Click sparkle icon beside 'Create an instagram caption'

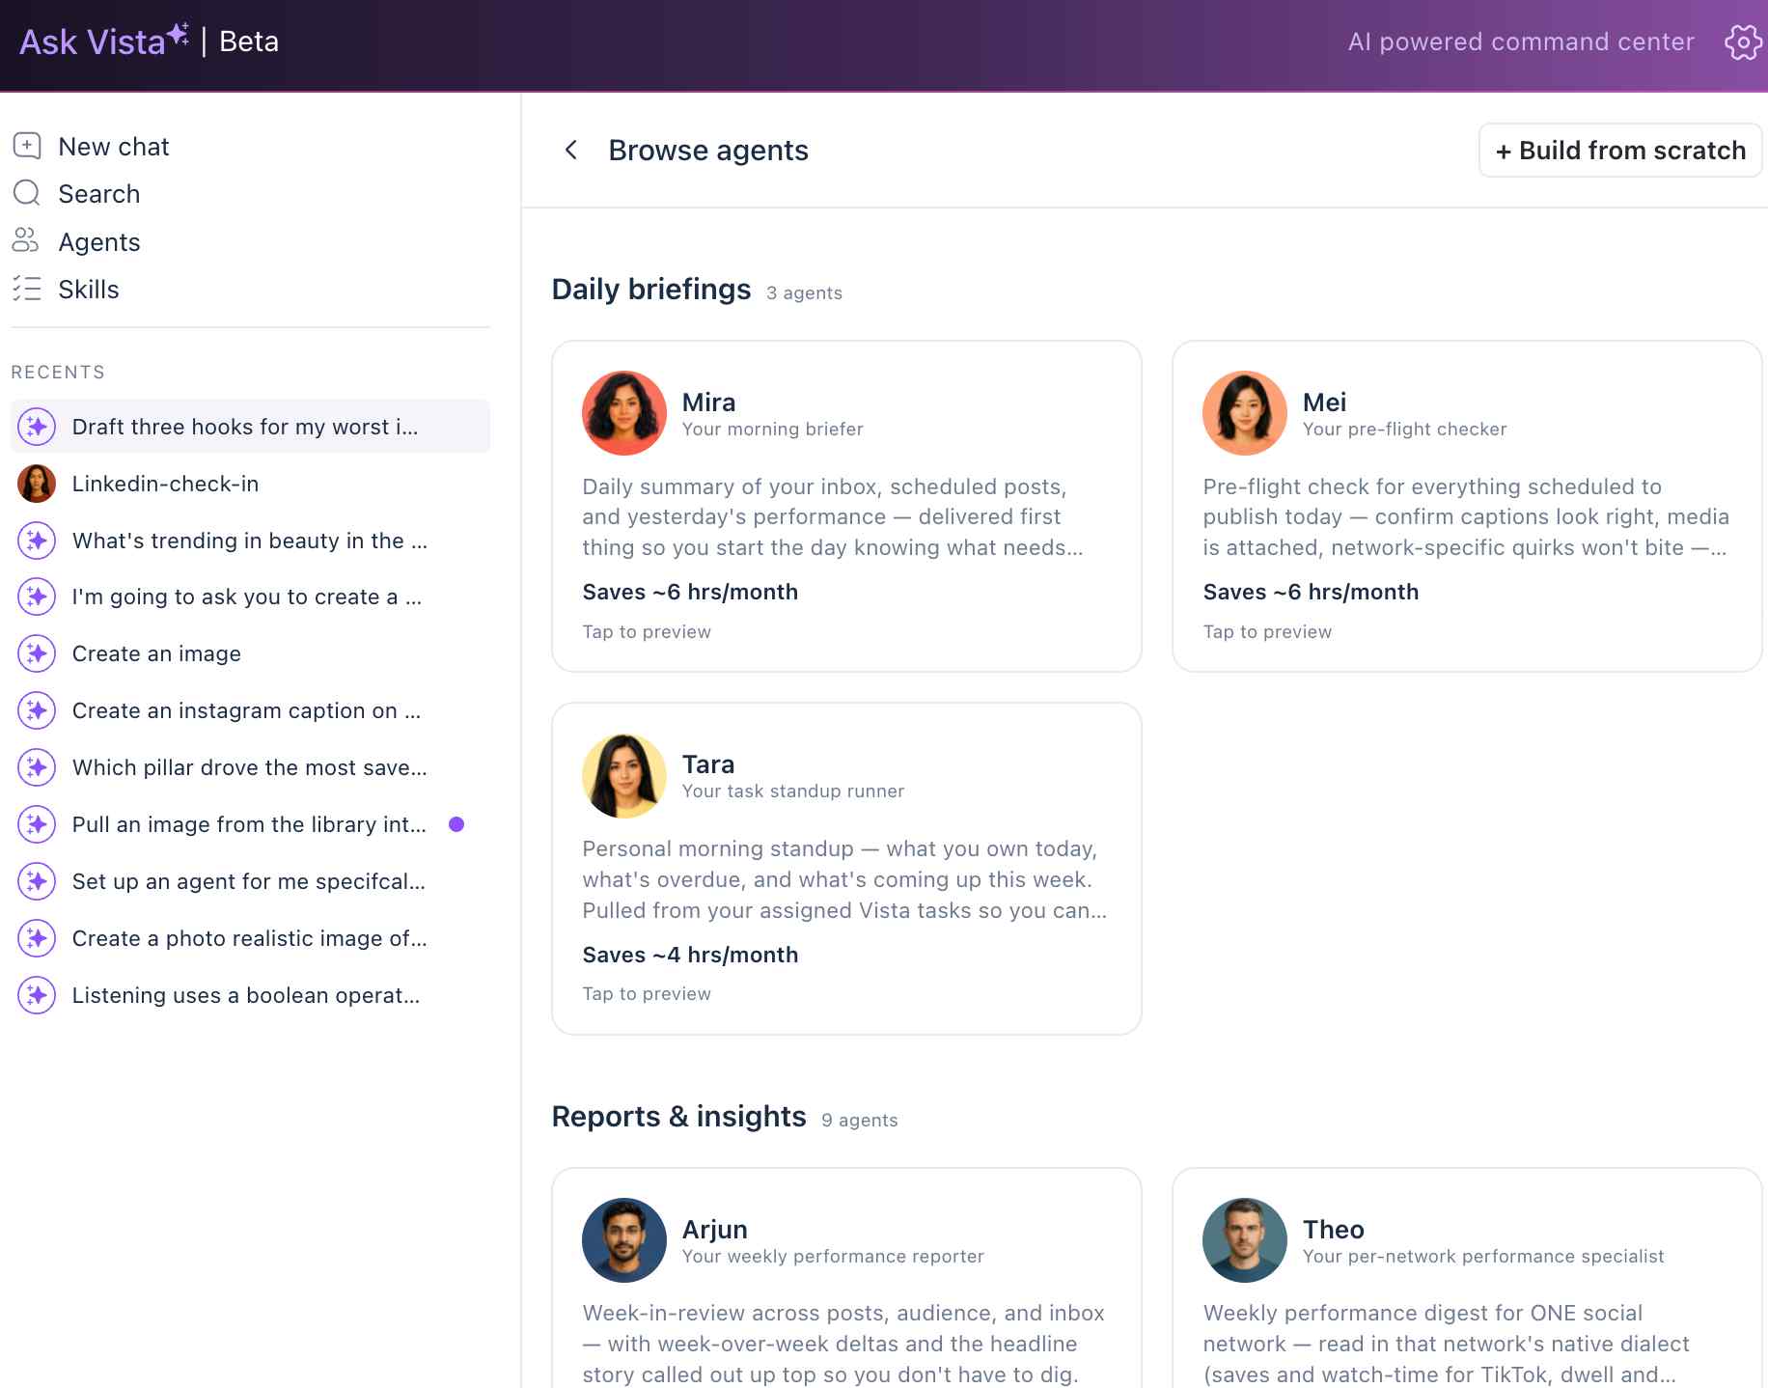(x=37, y=710)
